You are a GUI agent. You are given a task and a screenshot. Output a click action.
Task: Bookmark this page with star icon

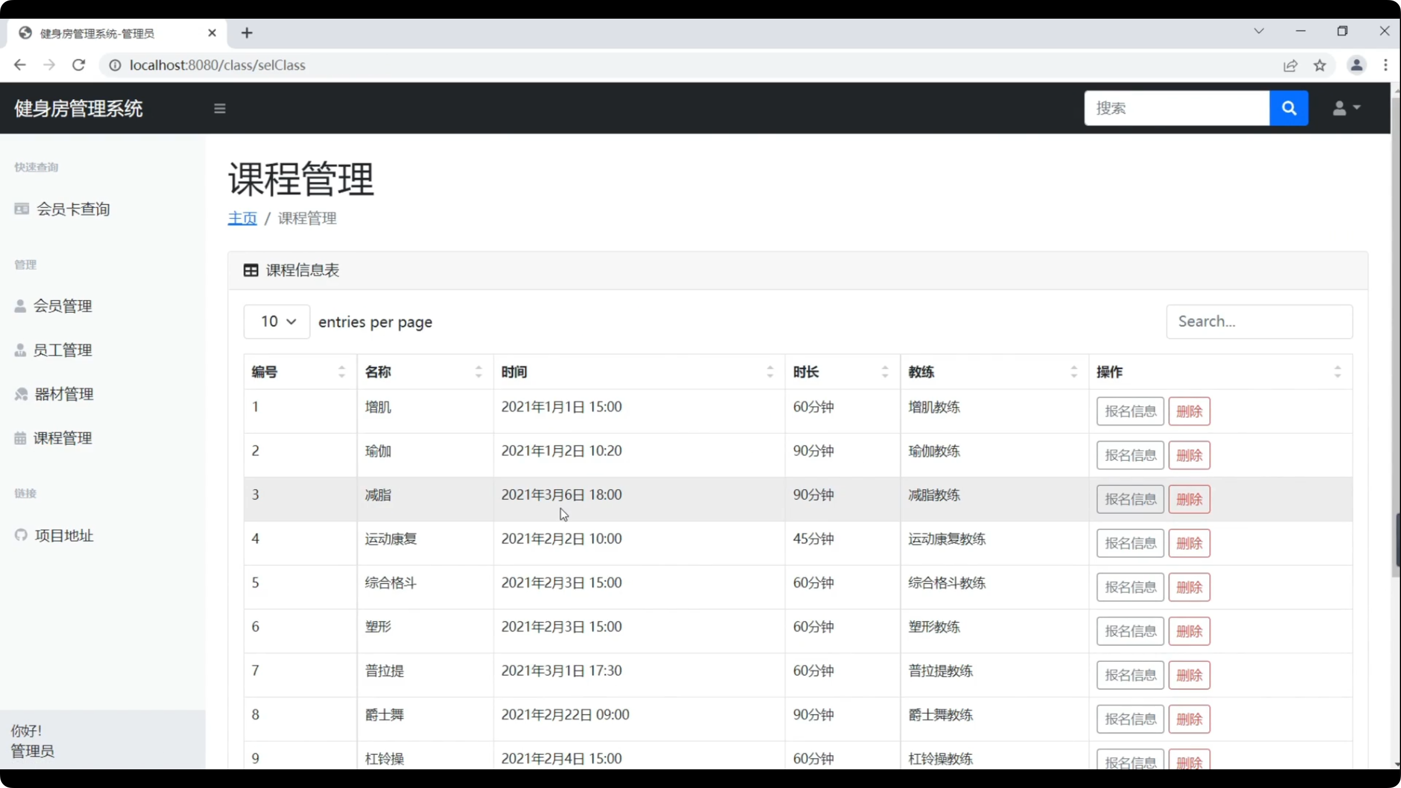pyautogui.click(x=1320, y=65)
